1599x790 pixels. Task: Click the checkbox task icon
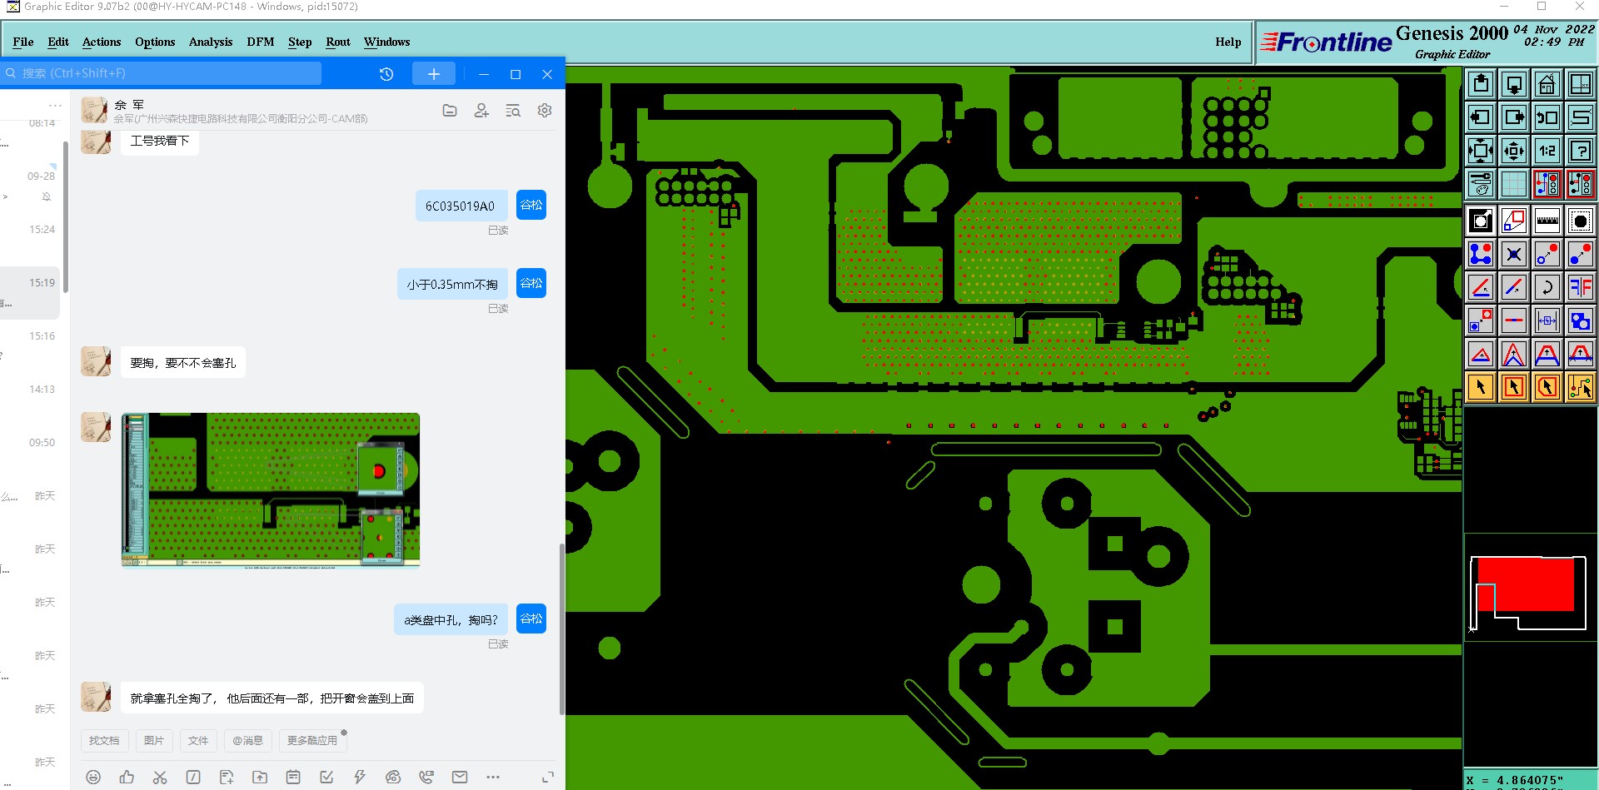326,777
